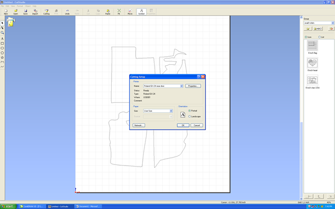
Task: Open the printer Name dropdown
Action: 181,86
